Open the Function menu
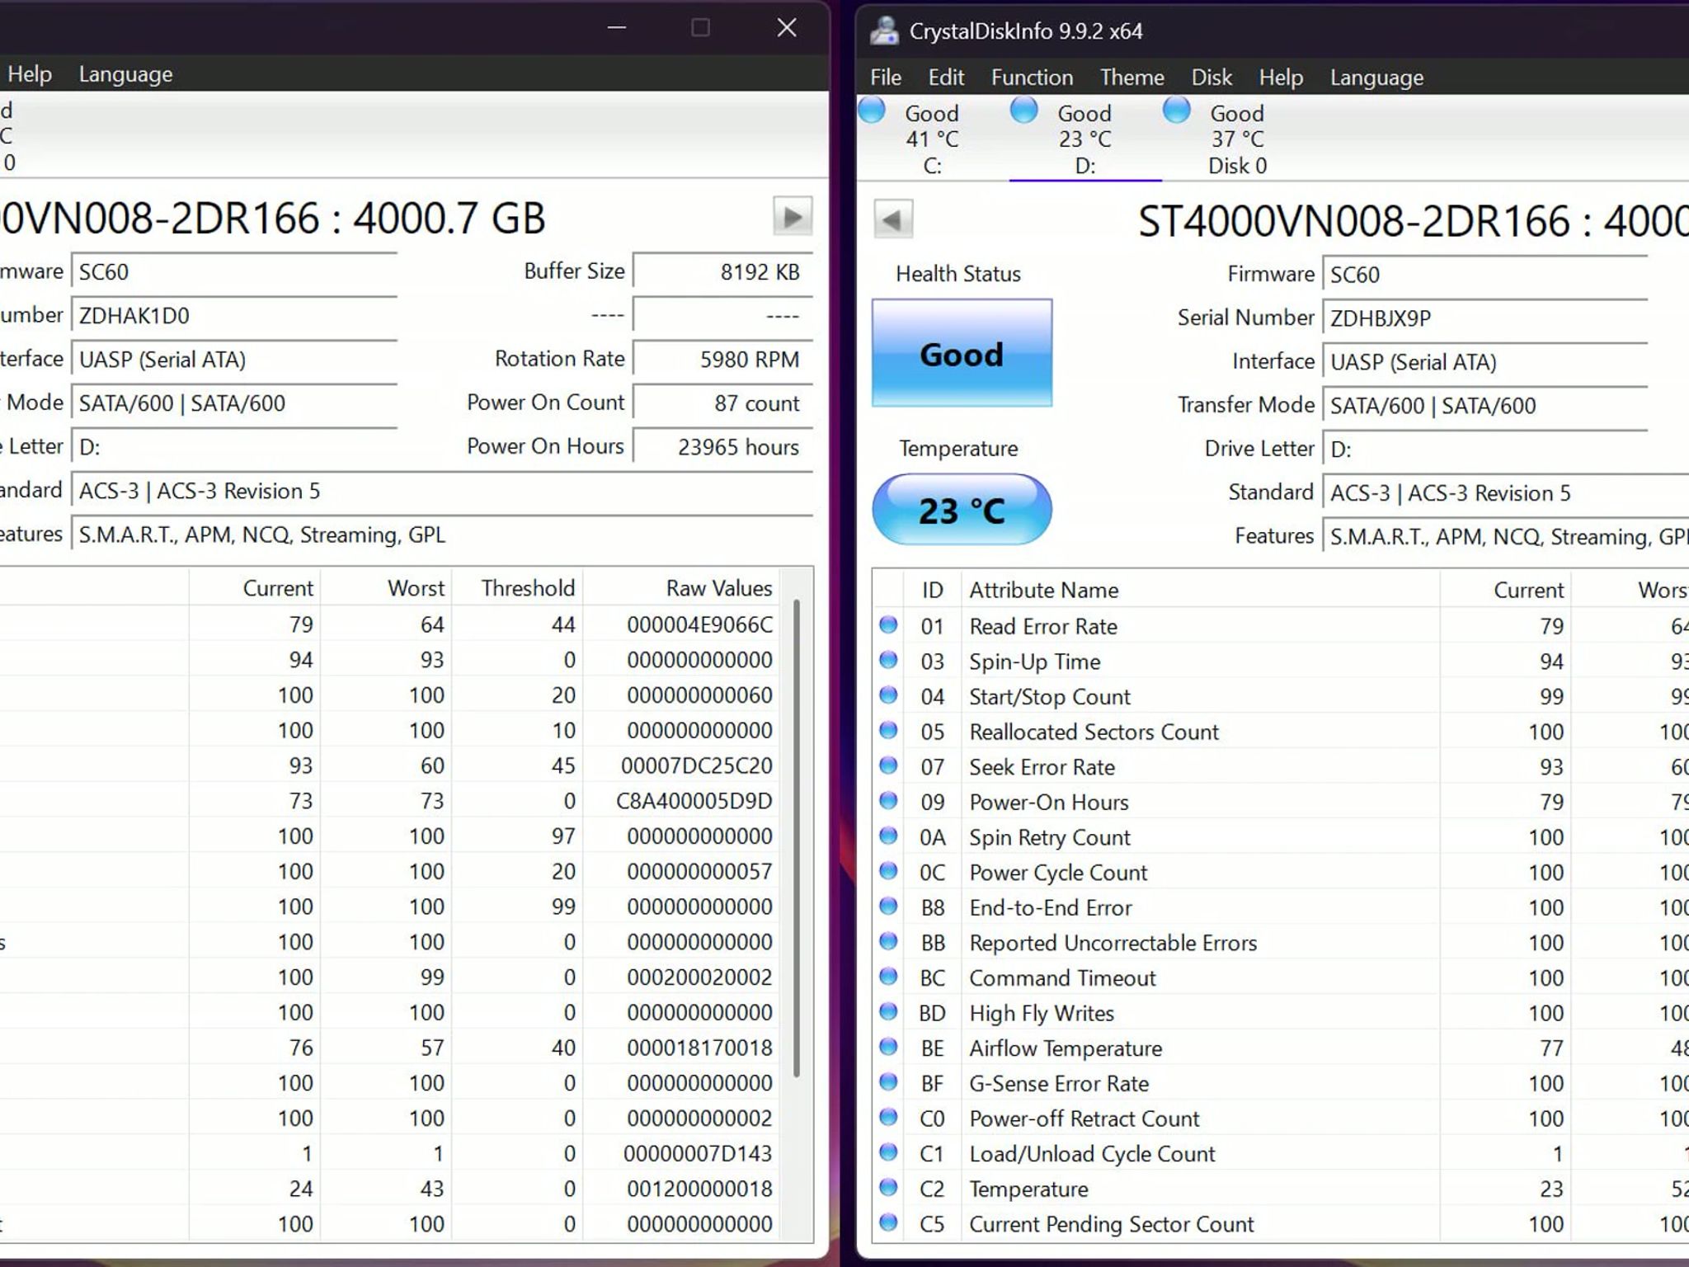Viewport: 1689px width, 1267px height. coord(1033,78)
